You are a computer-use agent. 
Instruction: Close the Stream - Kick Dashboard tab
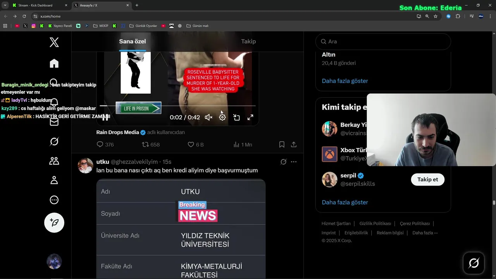[x=66, y=5]
